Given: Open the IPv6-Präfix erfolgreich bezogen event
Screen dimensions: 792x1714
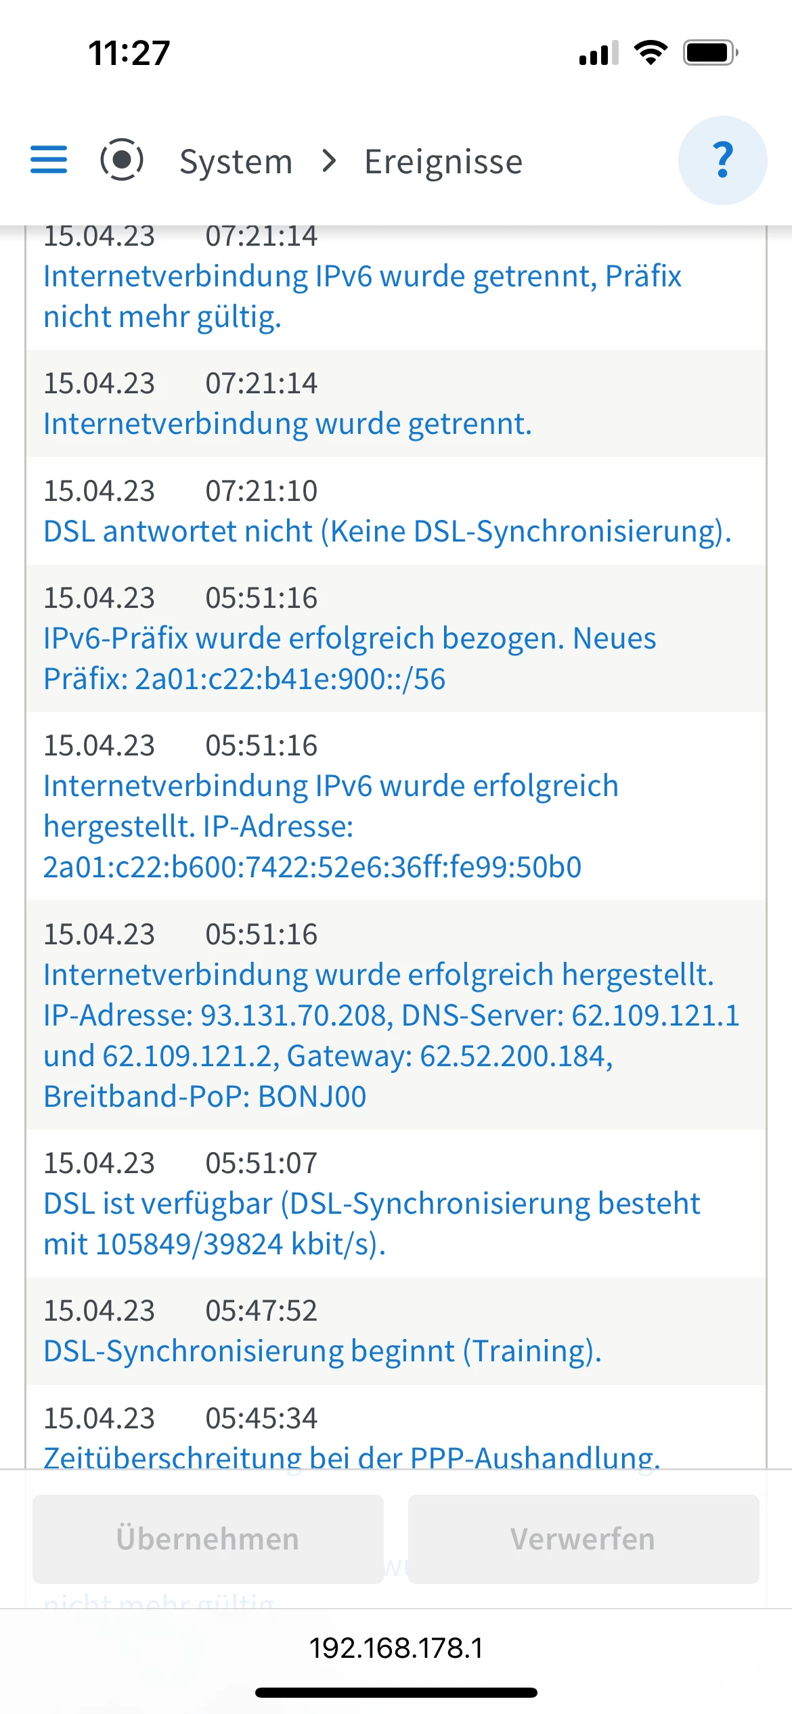Looking at the screenshot, I should coord(349,658).
